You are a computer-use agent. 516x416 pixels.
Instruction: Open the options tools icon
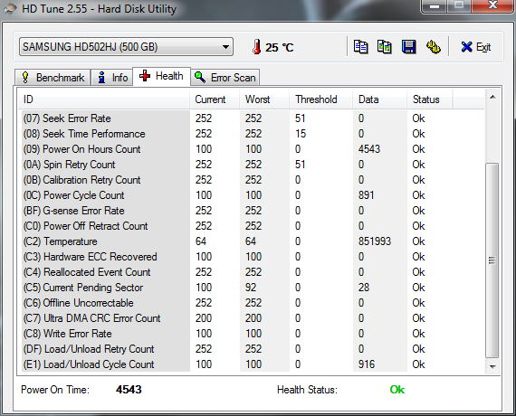pyautogui.click(x=434, y=47)
